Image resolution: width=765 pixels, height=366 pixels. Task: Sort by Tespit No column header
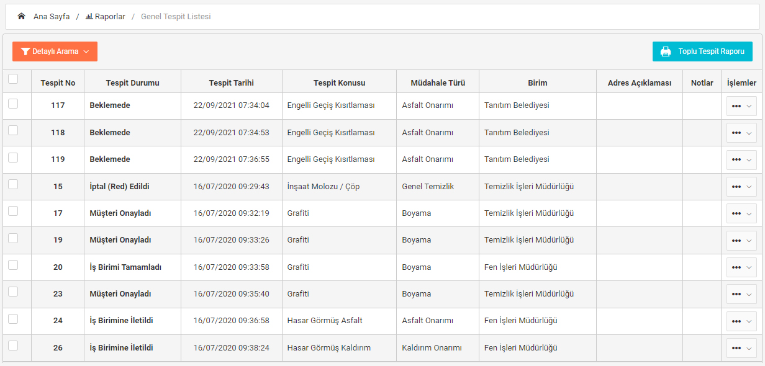click(x=58, y=83)
